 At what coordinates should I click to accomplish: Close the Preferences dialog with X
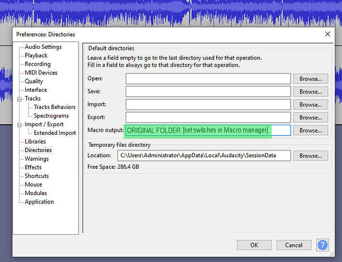pyautogui.click(x=327, y=34)
